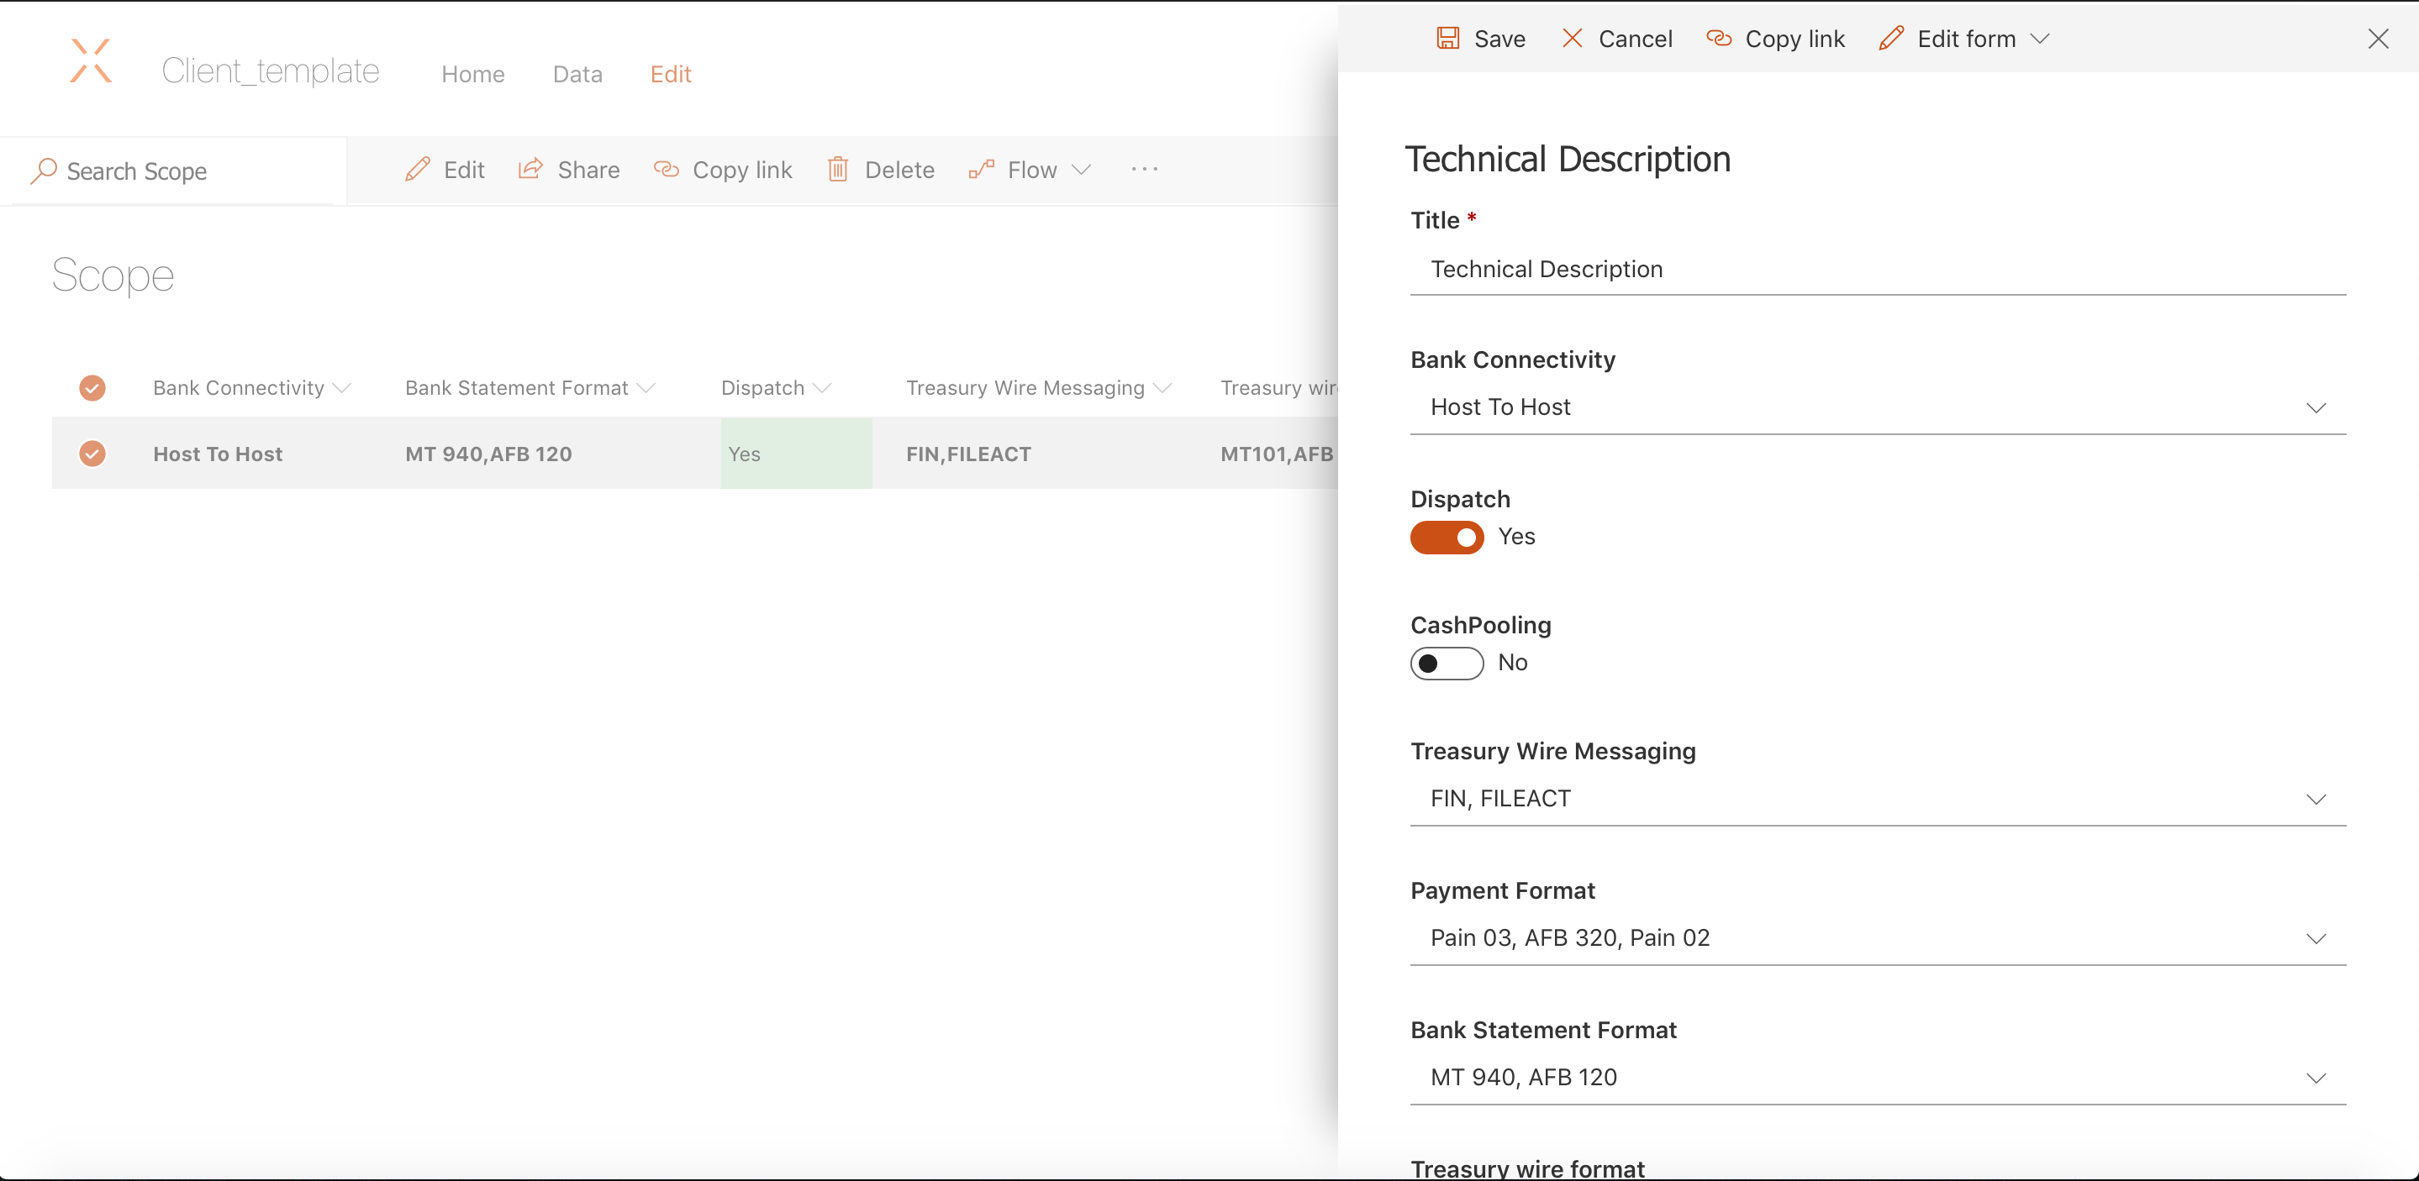The width and height of the screenshot is (2419, 1181).
Task: Click the FIN,FILEACT cell
Action: pyautogui.click(x=968, y=454)
